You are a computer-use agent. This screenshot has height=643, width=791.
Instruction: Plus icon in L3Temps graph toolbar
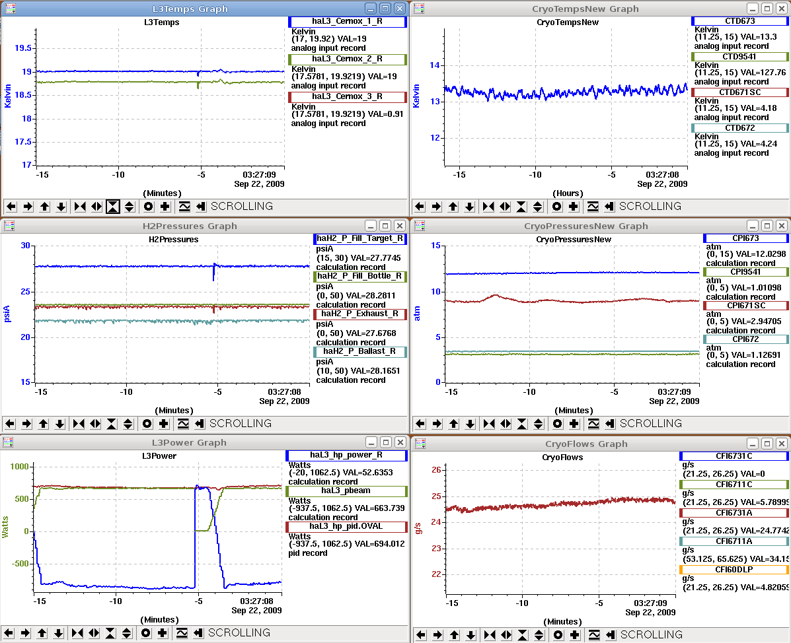(165, 207)
